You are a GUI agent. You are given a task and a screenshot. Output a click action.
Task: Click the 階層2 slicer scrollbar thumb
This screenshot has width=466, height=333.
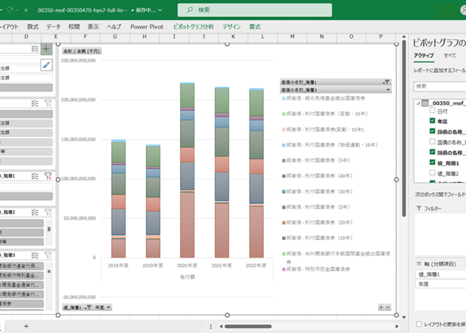pos(49,229)
